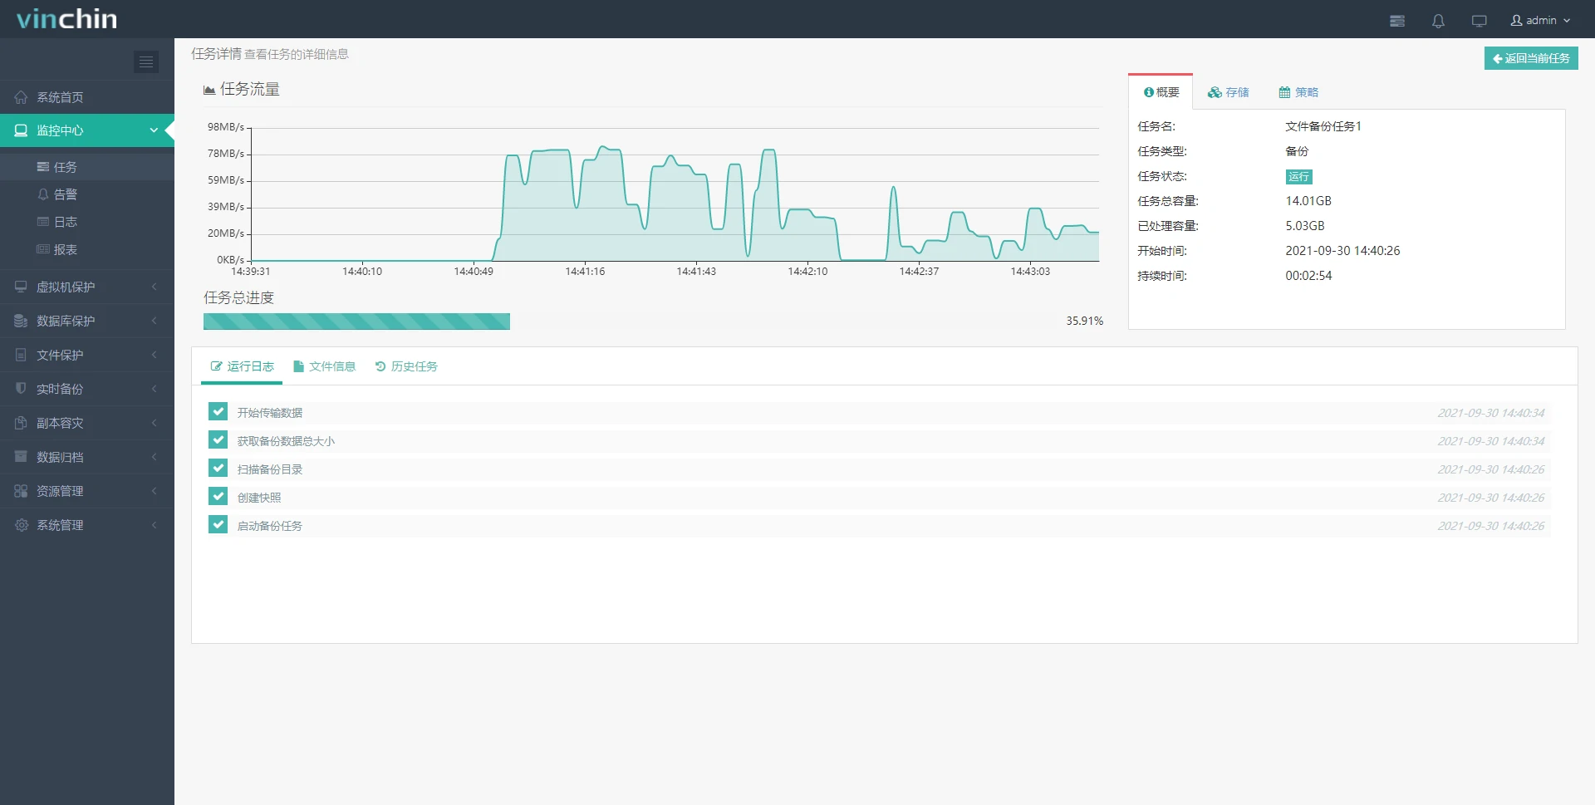Click the 任务流量 chart icon

209,90
